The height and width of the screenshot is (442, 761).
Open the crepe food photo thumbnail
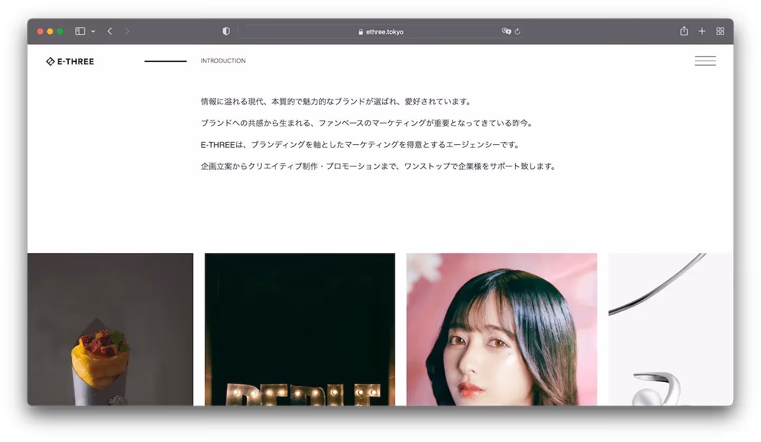tap(110, 329)
